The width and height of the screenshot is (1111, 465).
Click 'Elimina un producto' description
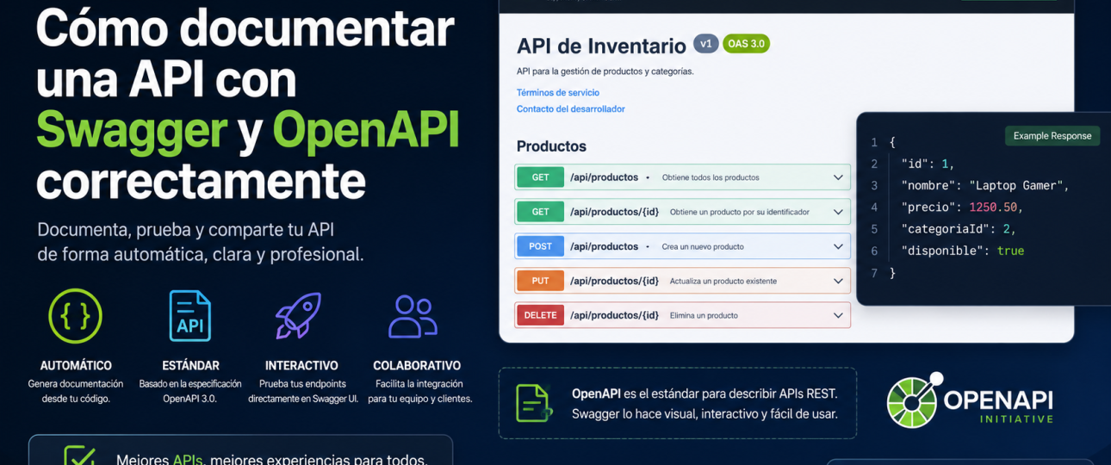point(704,315)
